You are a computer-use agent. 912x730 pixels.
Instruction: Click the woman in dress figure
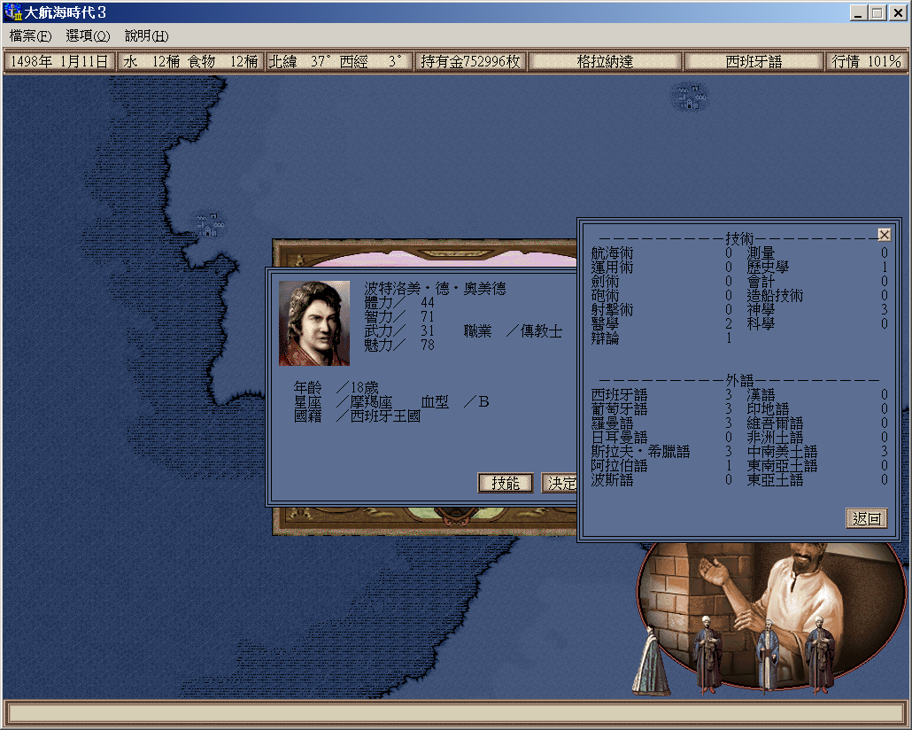pyautogui.click(x=651, y=660)
